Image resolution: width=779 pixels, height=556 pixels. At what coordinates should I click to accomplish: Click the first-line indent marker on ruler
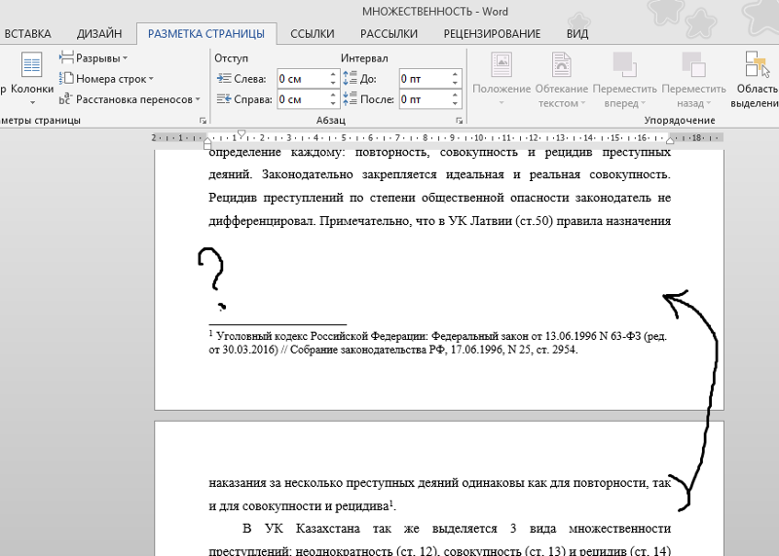(x=241, y=133)
